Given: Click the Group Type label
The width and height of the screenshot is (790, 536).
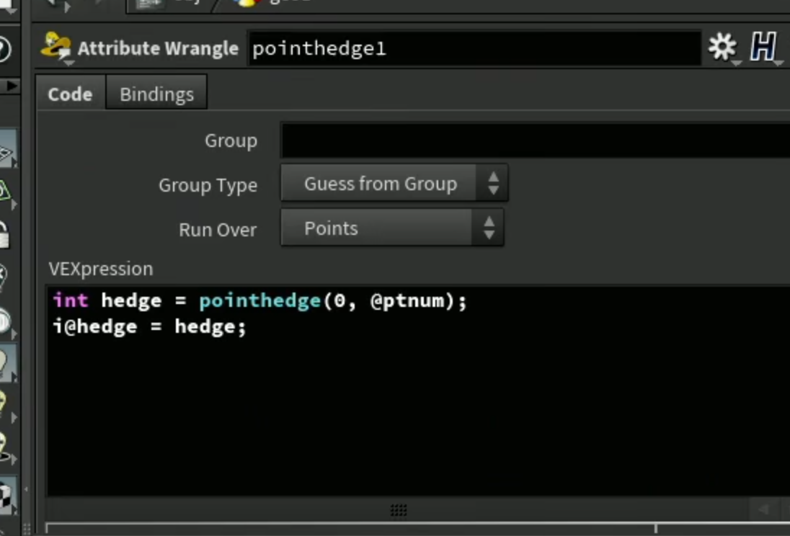Looking at the screenshot, I should [208, 185].
